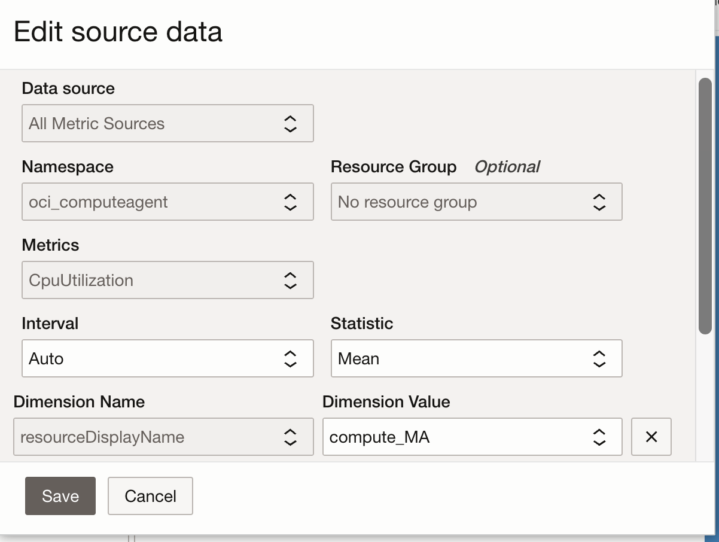
Task: Open the Dimension Value compute_MA dropdown
Action: point(473,437)
